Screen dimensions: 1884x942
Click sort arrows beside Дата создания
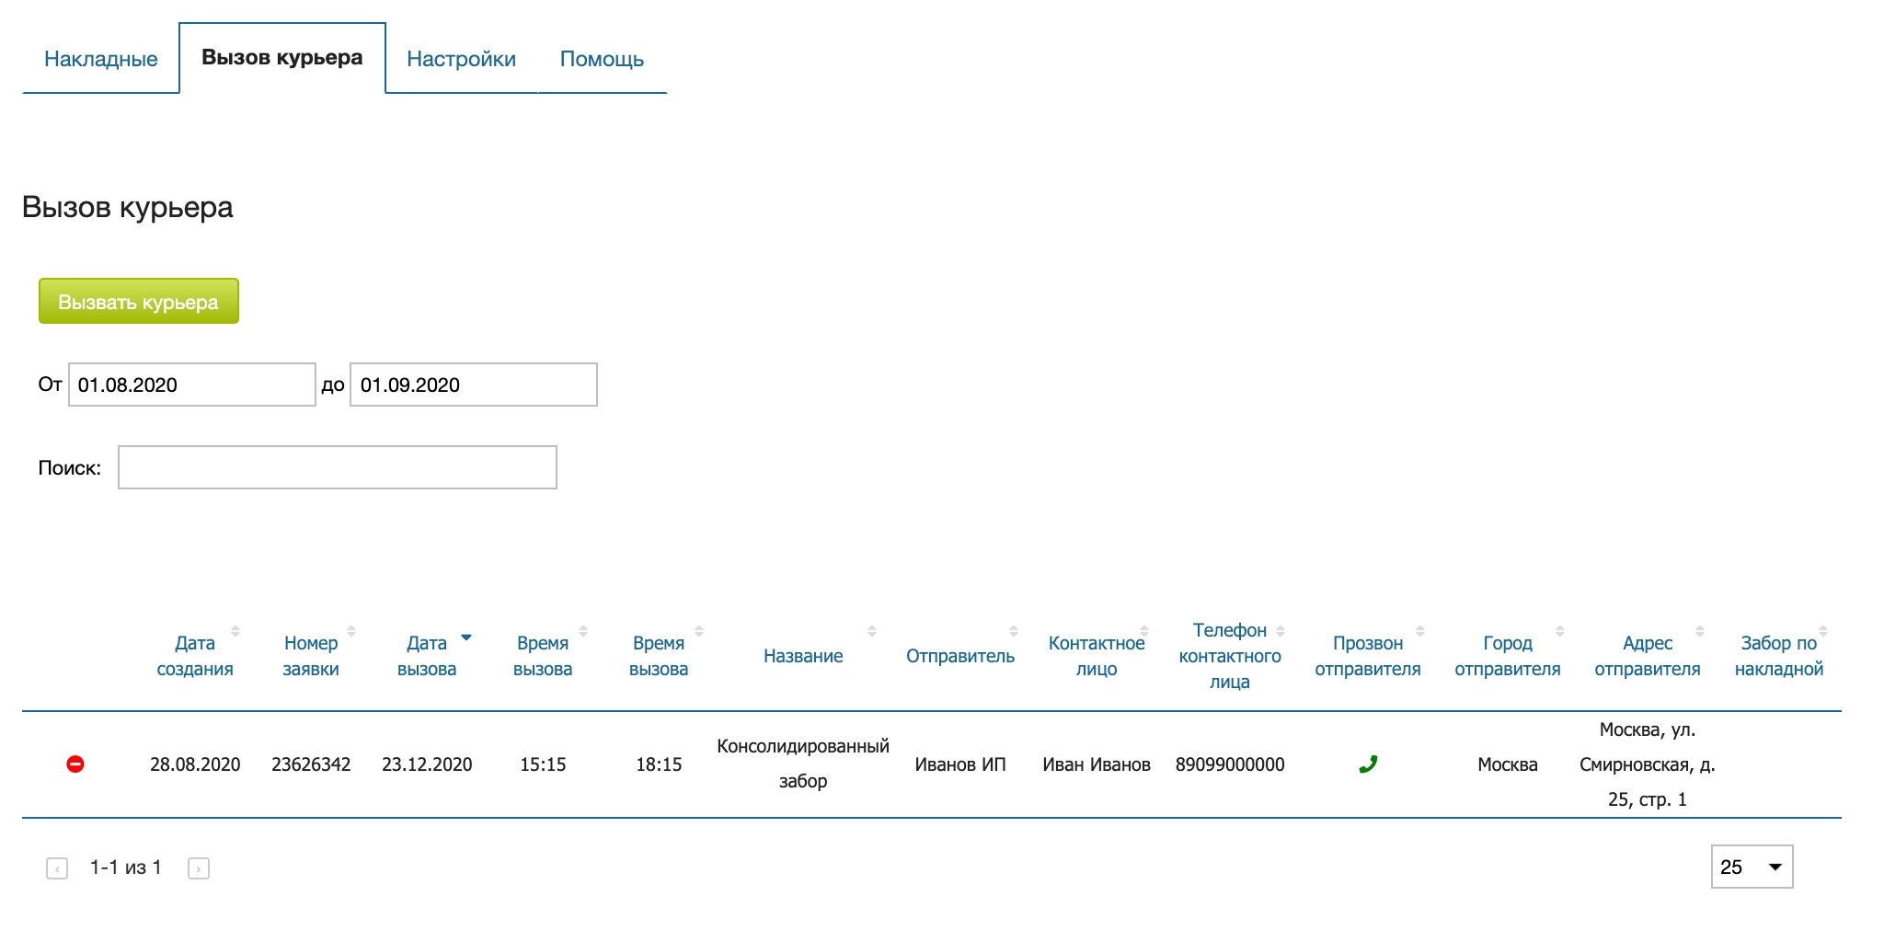(235, 631)
